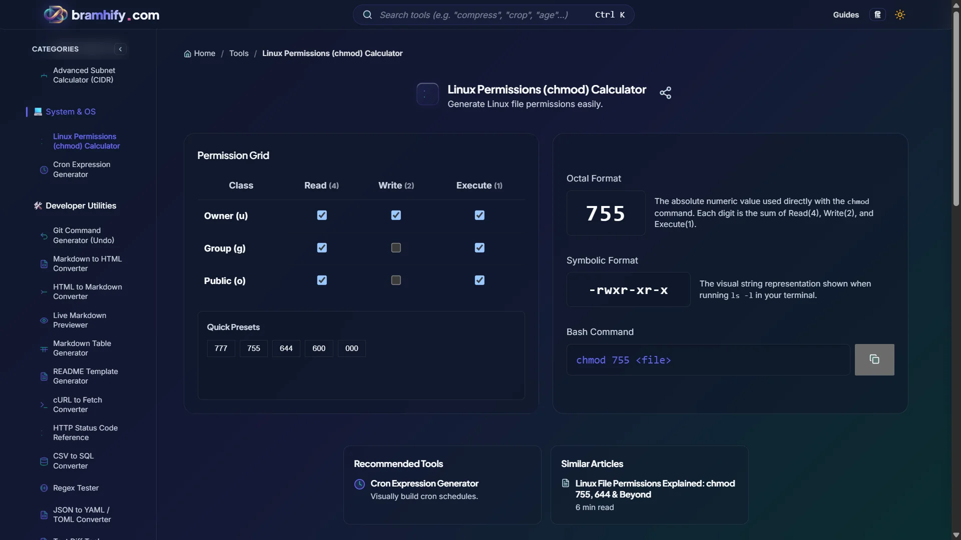The image size is (961, 540).
Task: Open the icon next to Guides
Action: 877,14
